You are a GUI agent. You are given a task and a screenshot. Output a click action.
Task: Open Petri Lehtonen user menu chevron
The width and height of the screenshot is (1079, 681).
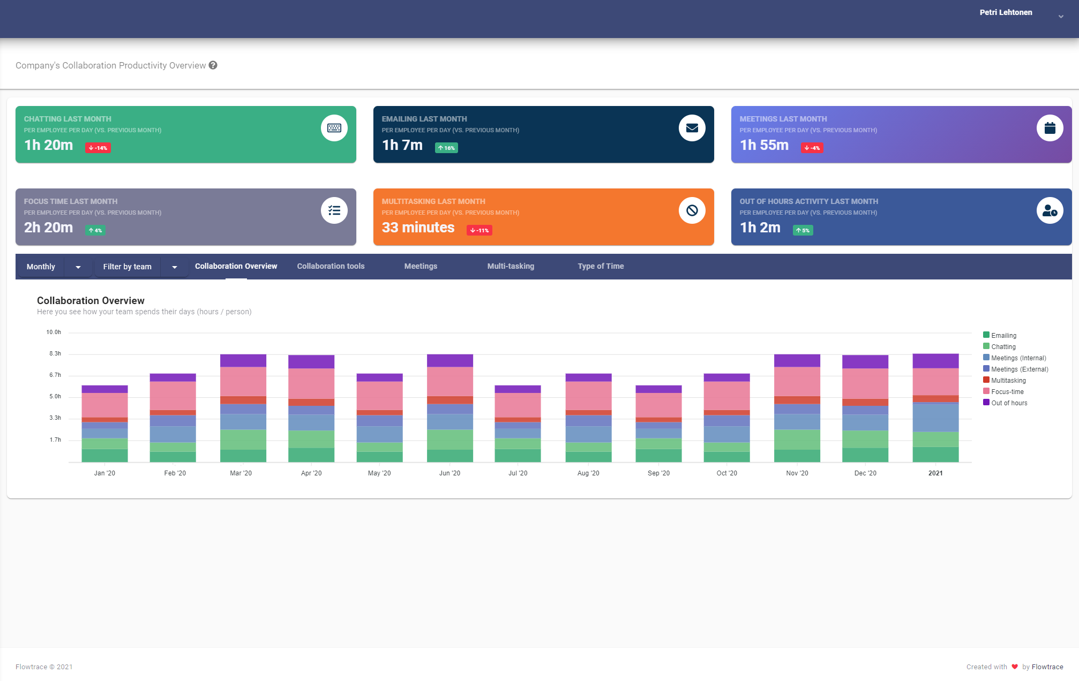[1061, 17]
